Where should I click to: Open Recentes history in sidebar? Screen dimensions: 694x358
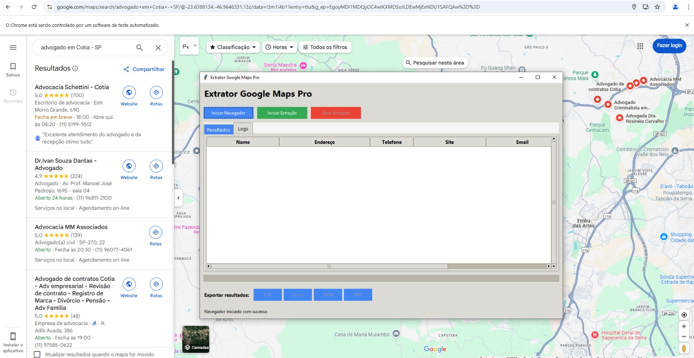pyautogui.click(x=13, y=95)
